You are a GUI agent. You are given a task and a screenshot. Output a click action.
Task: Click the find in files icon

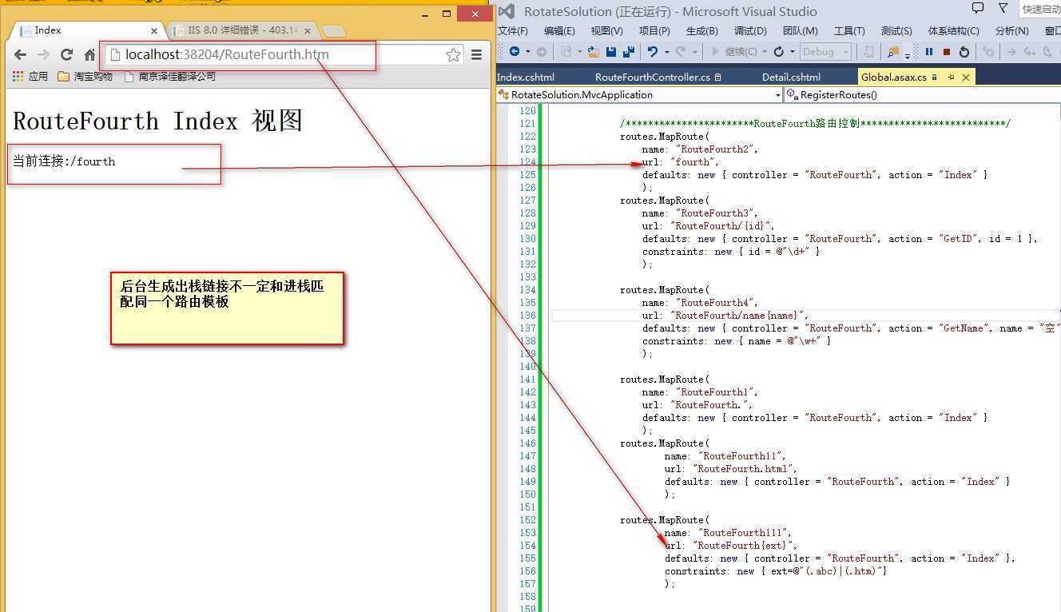[893, 51]
